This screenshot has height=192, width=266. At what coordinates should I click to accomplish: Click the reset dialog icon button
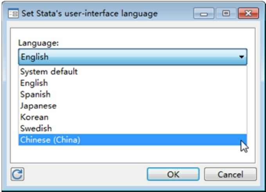click(x=18, y=174)
